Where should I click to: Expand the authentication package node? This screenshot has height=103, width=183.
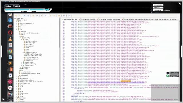tap(23, 41)
